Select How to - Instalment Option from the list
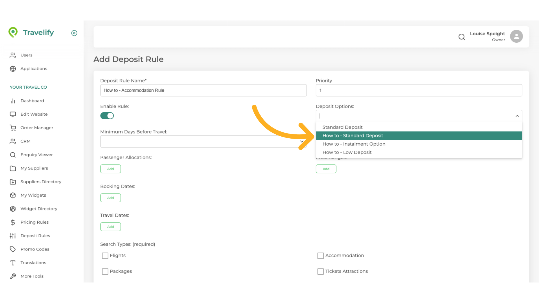539x303 pixels. point(354,144)
